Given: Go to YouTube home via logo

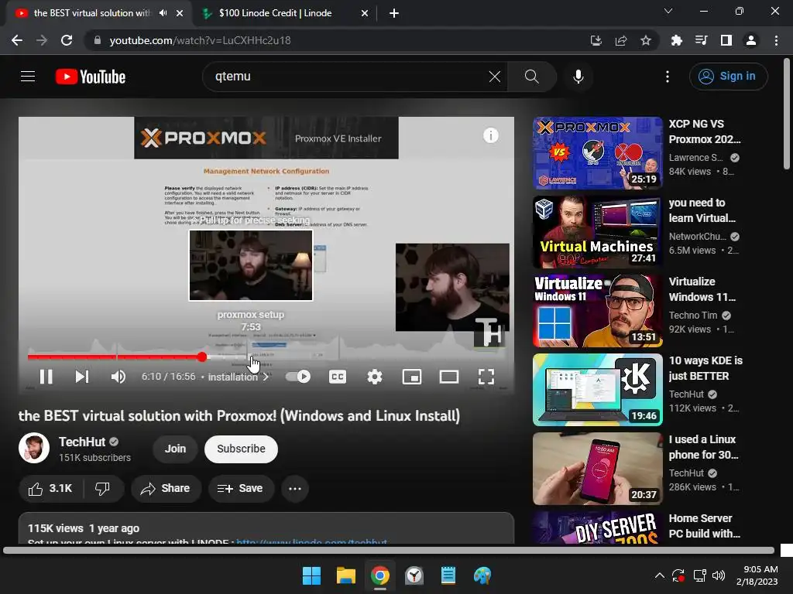Looking at the screenshot, I should [91, 77].
